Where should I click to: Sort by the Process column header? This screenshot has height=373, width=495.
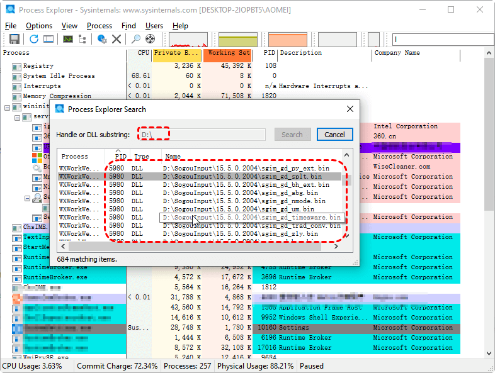pyautogui.click(x=64, y=53)
